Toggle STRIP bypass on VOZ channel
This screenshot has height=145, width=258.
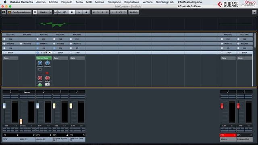[x=4, y=53]
